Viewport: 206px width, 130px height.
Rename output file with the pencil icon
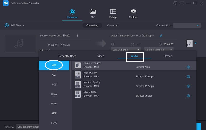[x=161, y=35]
